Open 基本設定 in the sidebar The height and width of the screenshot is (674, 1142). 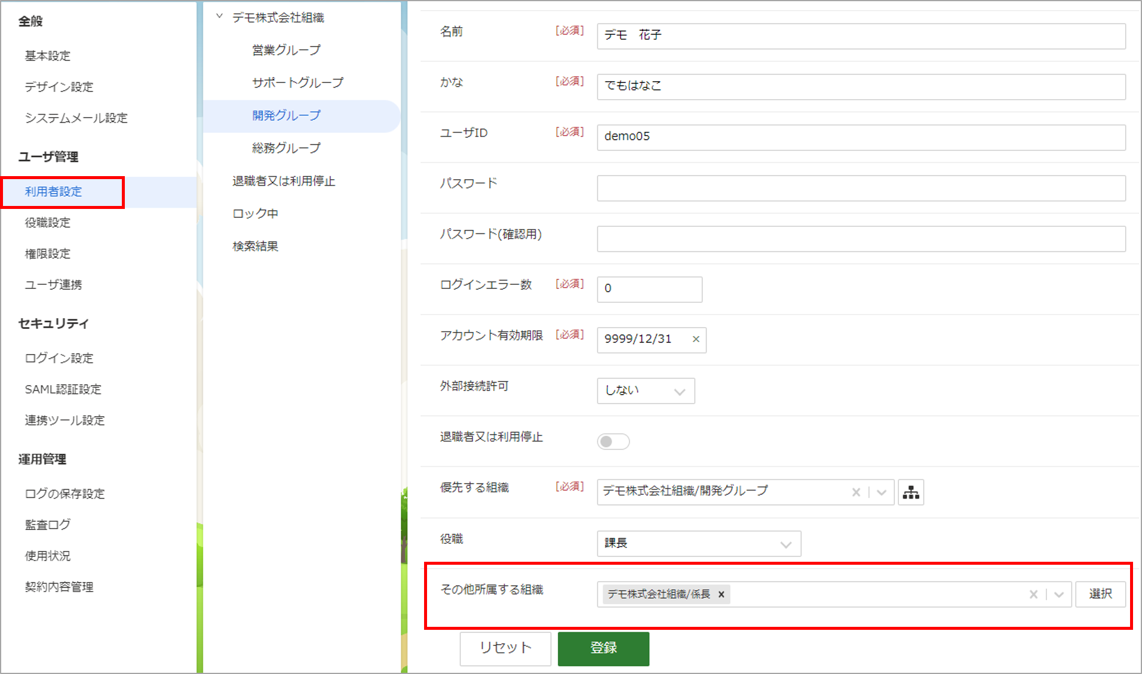[48, 56]
